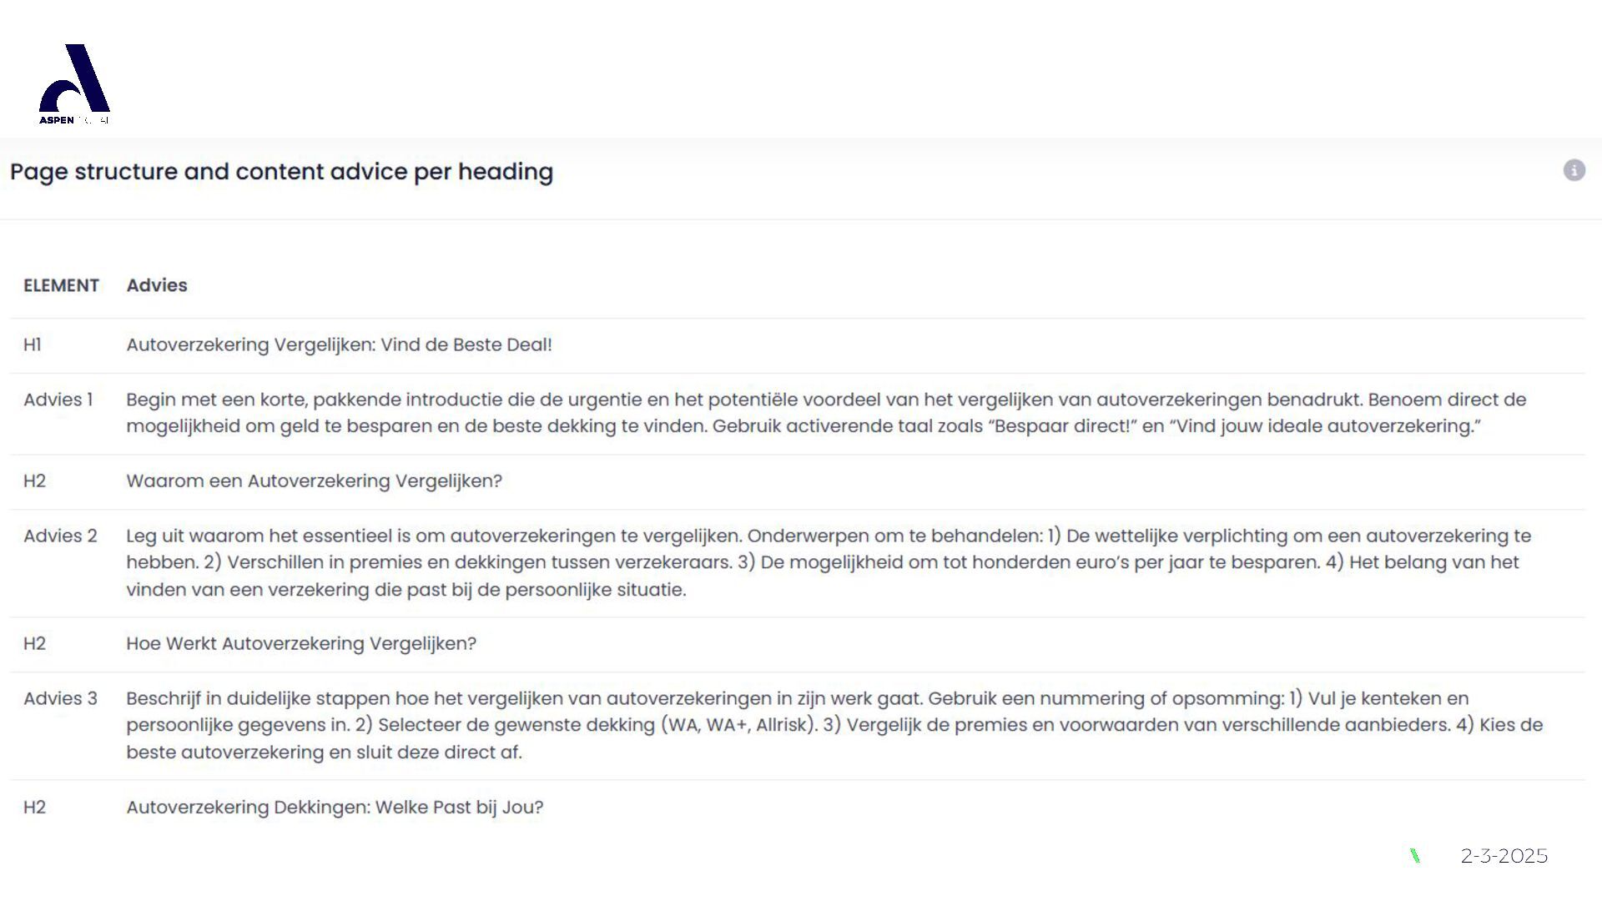Click the ELEMENT column header
The height and width of the screenshot is (901, 1602).
click(x=61, y=285)
